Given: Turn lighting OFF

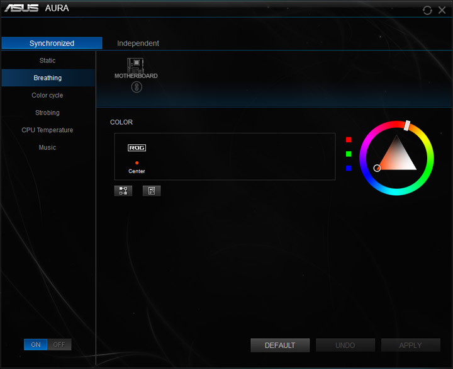Looking at the screenshot, I should click(59, 344).
